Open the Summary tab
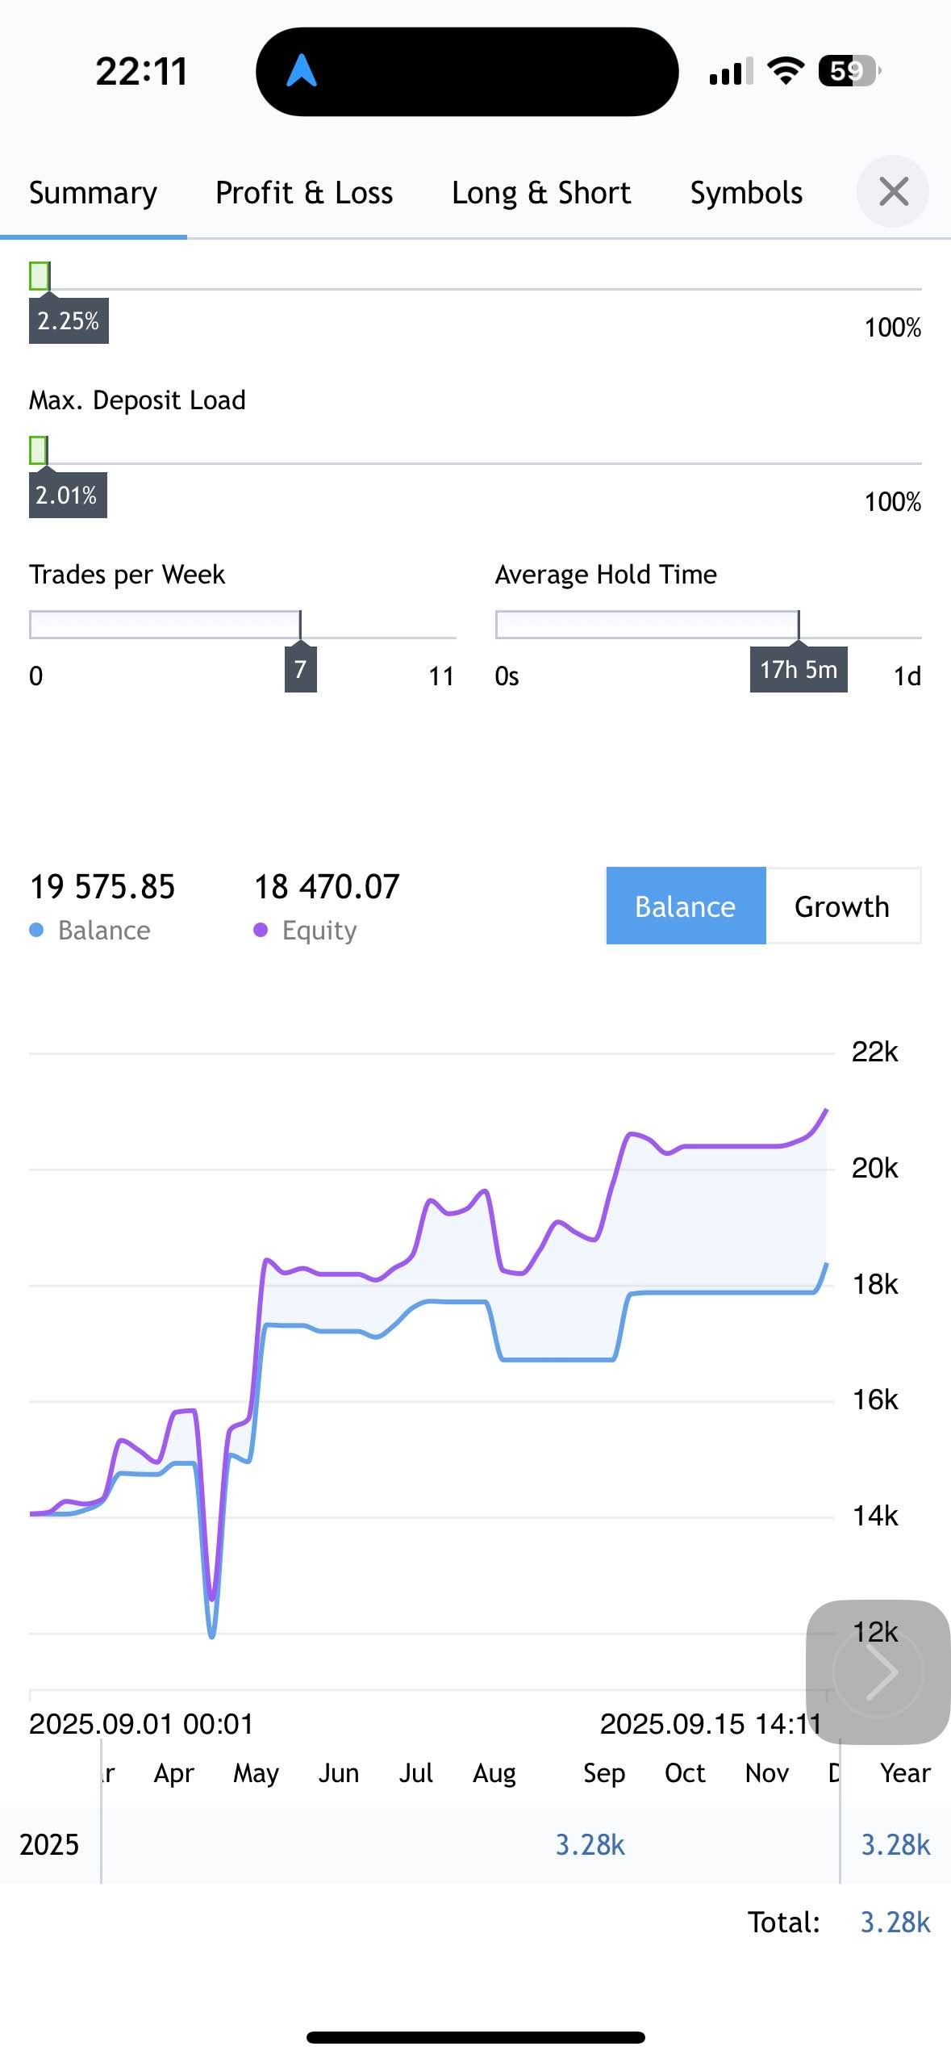The width and height of the screenshot is (951, 2063). pyautogui.click(x=93, y=194)
